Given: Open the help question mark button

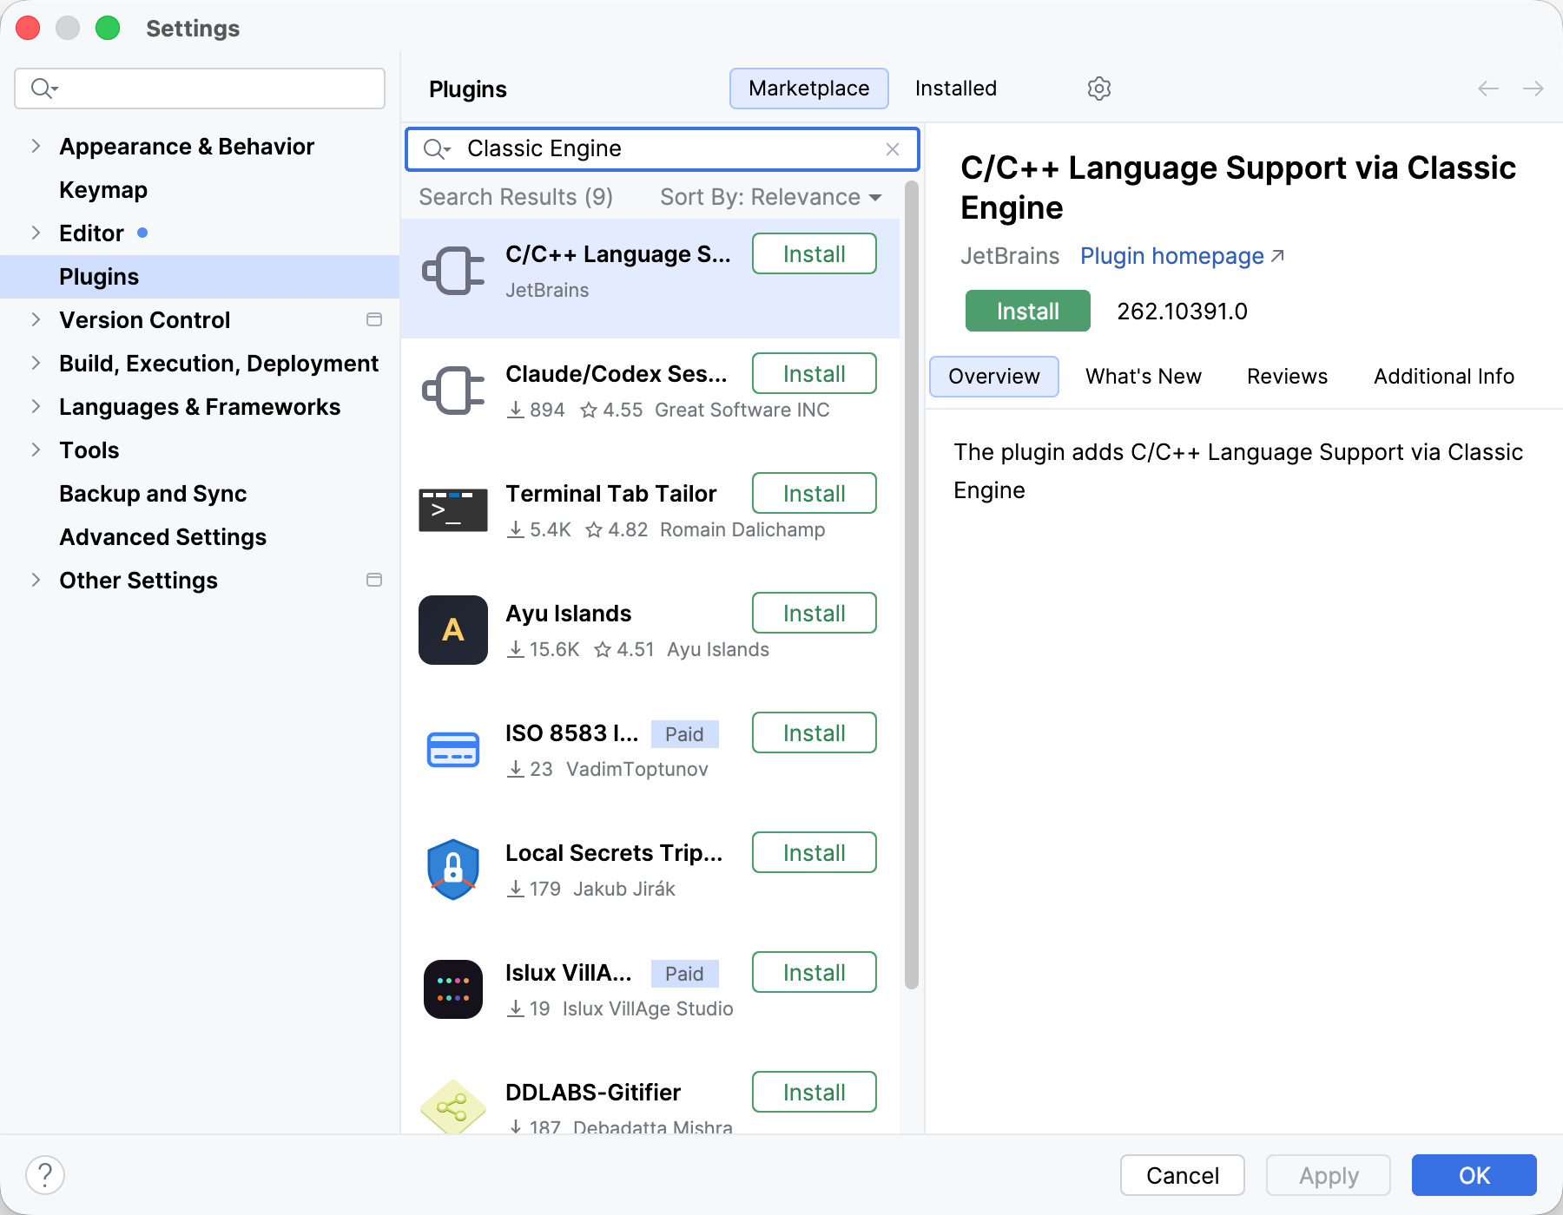Looking at the screenshot, I should coord(45,1175).
